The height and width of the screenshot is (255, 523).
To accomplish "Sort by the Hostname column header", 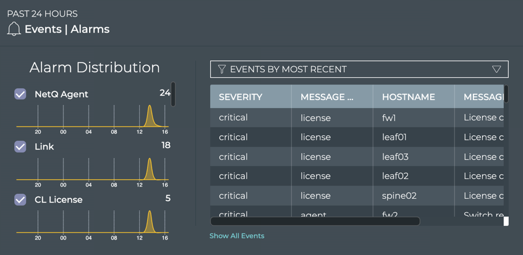I will [408, 97].
